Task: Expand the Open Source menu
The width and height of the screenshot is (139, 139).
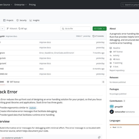Action: tap(6, 5)
